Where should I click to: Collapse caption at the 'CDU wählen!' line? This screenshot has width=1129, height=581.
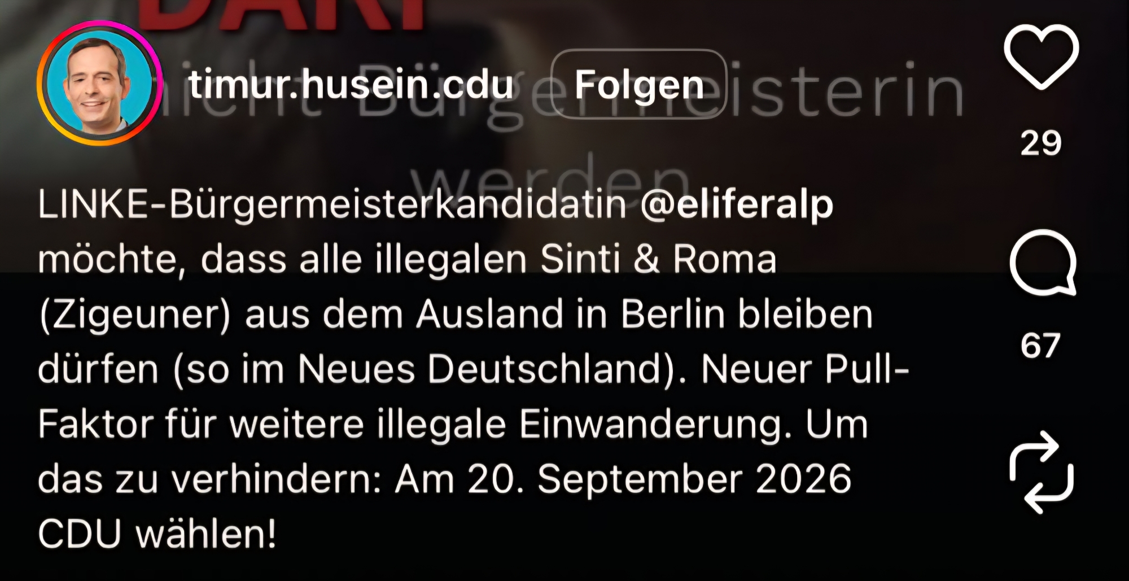click(x=157, y=534)
